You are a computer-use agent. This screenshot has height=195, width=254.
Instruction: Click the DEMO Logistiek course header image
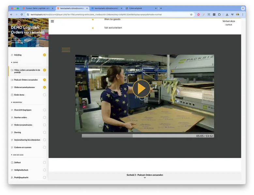pyautogui.click(x=28, y=32)
